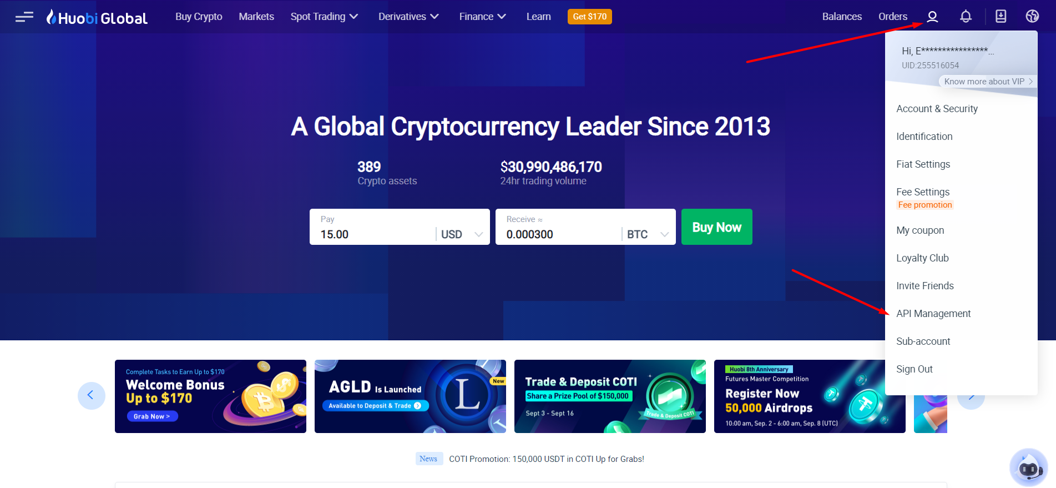
Task: Open the notifications bell icon
Action: 966,17
